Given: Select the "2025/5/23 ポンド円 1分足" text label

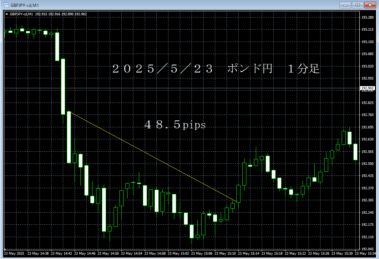Looking at the screenshot, I should click(216, 69).
